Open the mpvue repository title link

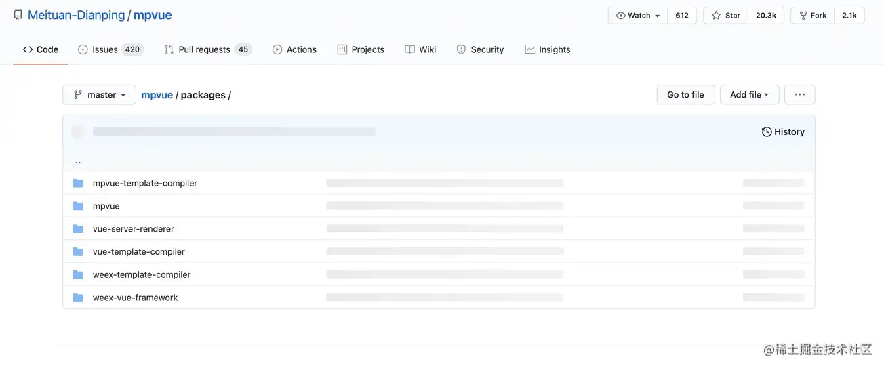coord(153,15)
